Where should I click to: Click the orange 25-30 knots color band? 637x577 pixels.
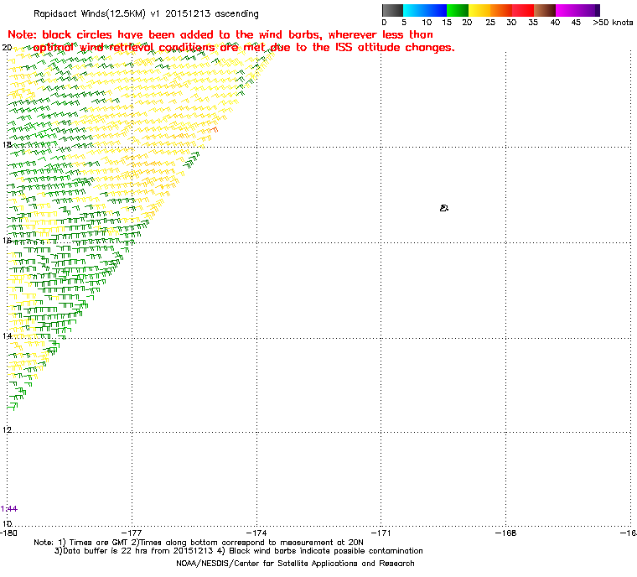pos(501,10)
